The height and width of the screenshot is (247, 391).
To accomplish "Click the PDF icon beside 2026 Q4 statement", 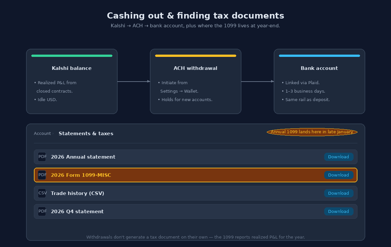I will (x=42, y=212).
